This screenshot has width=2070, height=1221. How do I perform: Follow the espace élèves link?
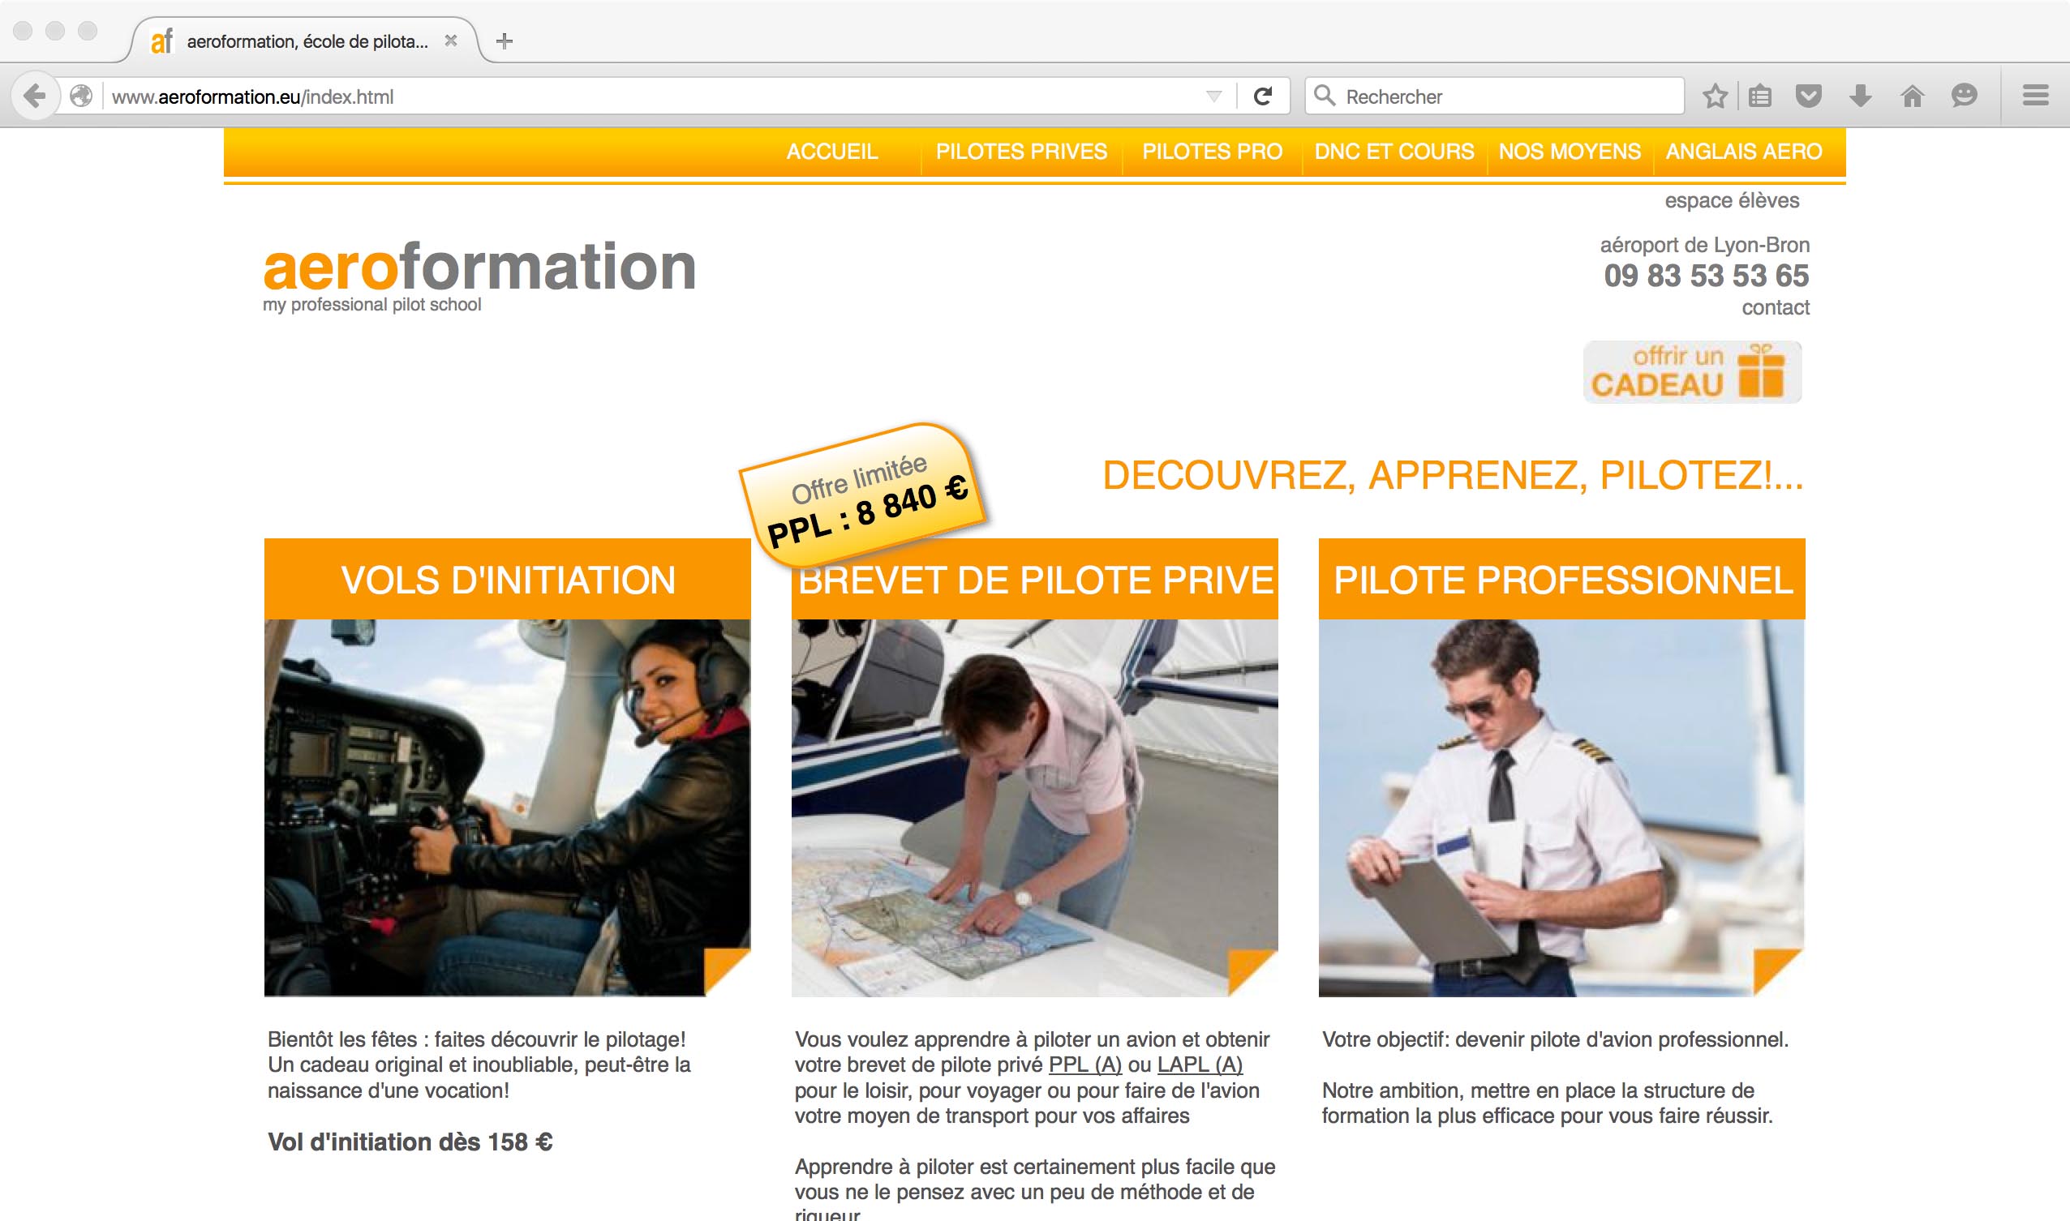point(1732,200)
